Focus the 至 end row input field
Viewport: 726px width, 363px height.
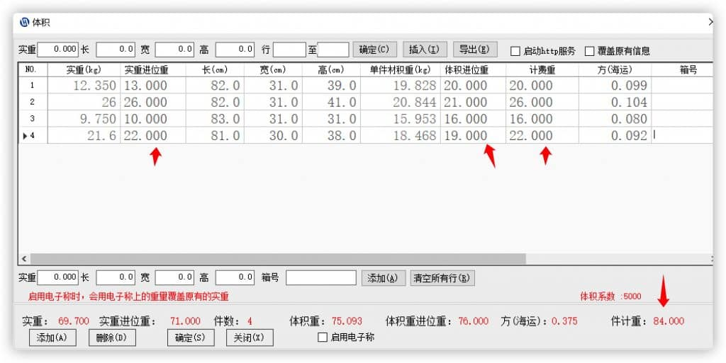coord(333,50)
